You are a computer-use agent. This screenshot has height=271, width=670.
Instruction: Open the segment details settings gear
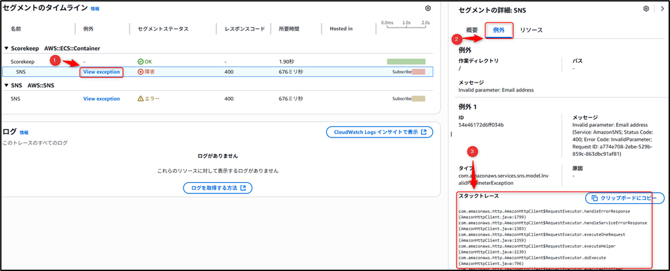(646, 9)
